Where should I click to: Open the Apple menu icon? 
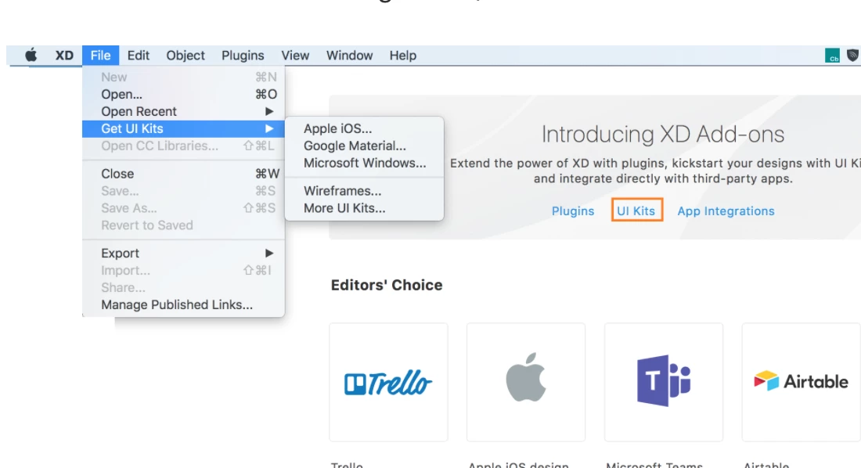[x=31, y=56]
